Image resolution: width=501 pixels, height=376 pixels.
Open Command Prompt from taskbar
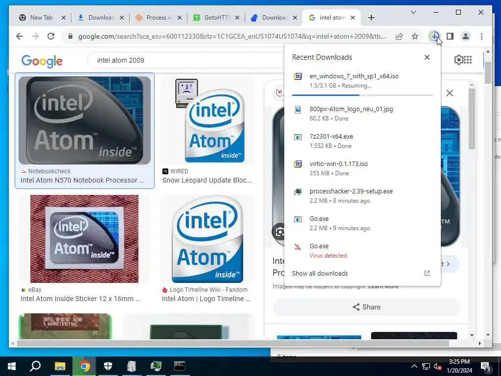point(180,366)
